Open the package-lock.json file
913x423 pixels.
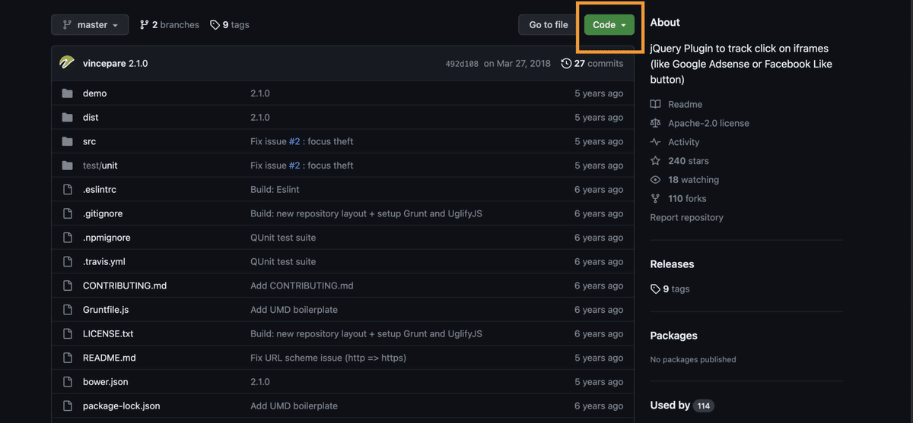pyautogui.click(x=122, y=406)
